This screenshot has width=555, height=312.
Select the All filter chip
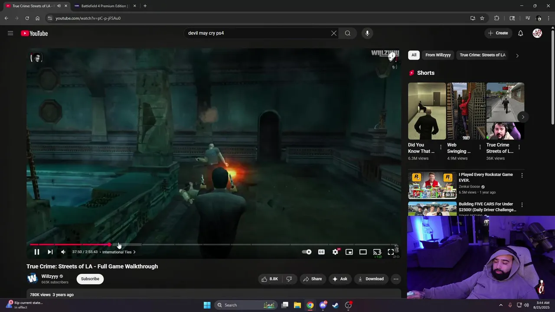414,55
